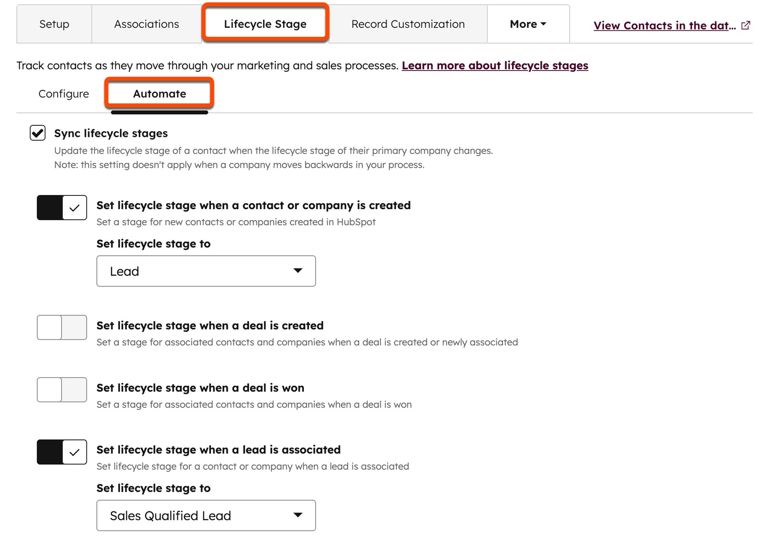The width and height of the screenshot is (770, 546).
Task: Open the Sales Qualified Lead stage dropdown
Action: point(206,515)
